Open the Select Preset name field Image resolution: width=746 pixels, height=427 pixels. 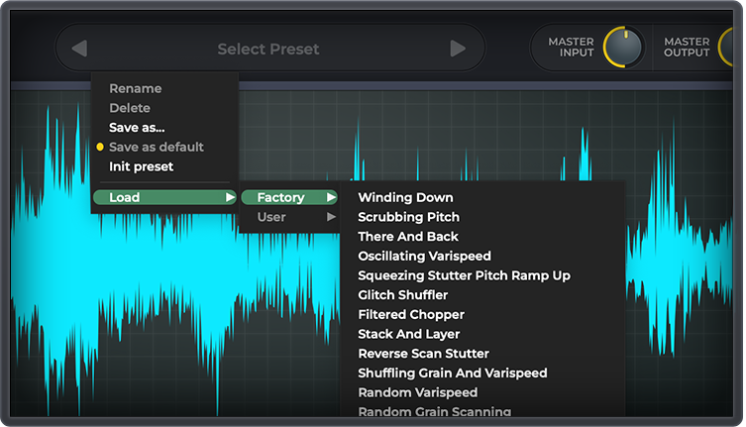(x=268, y=49)
